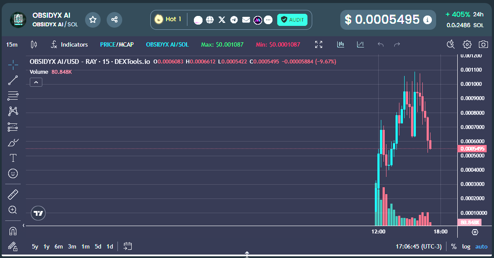Select the Fibonacci retracement tool
494x258 pixels.
(13, 96)
